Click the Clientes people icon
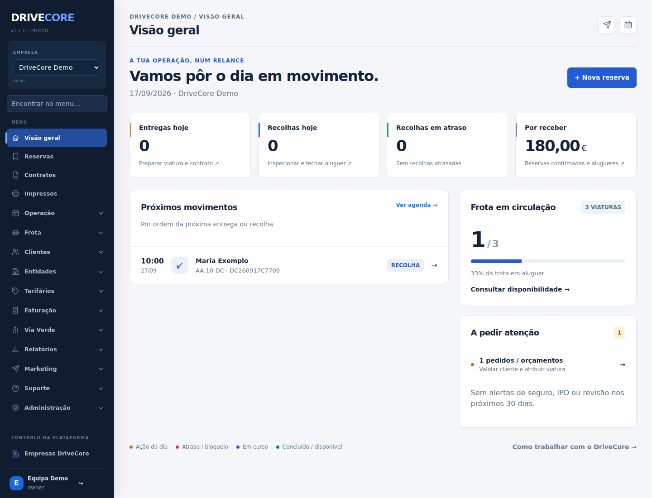The image size is (652, 498). (x=15, y=252)
